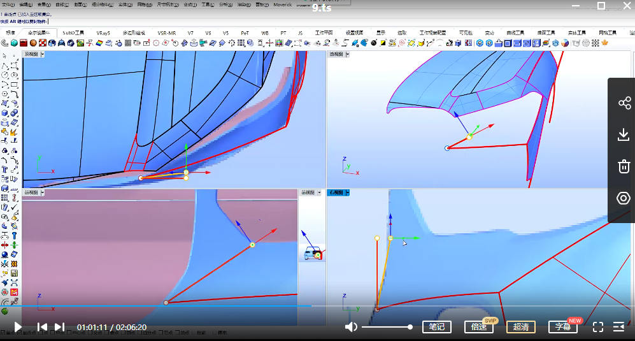Click the orange maple leaf toolbar icon

coord(604,43)
